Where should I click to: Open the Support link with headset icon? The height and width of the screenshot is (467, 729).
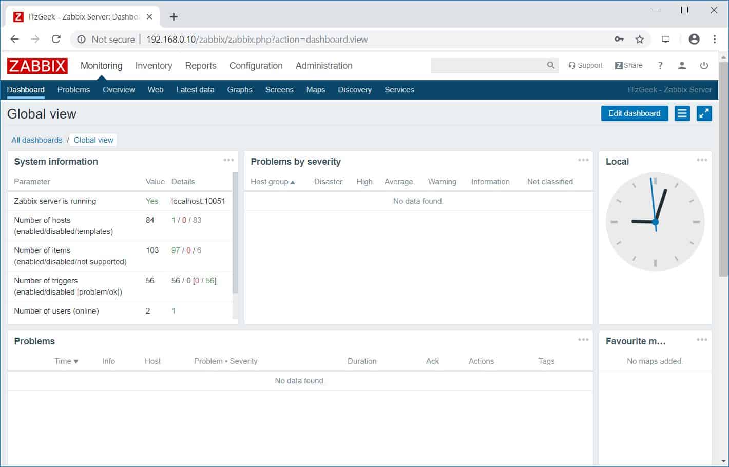coord(585,65)
